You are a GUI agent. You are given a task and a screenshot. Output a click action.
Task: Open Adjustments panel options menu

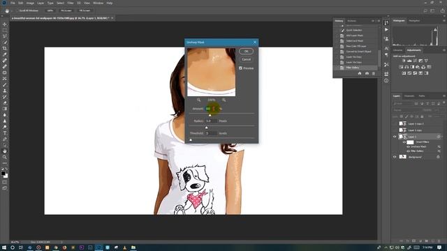pos(444,50)
